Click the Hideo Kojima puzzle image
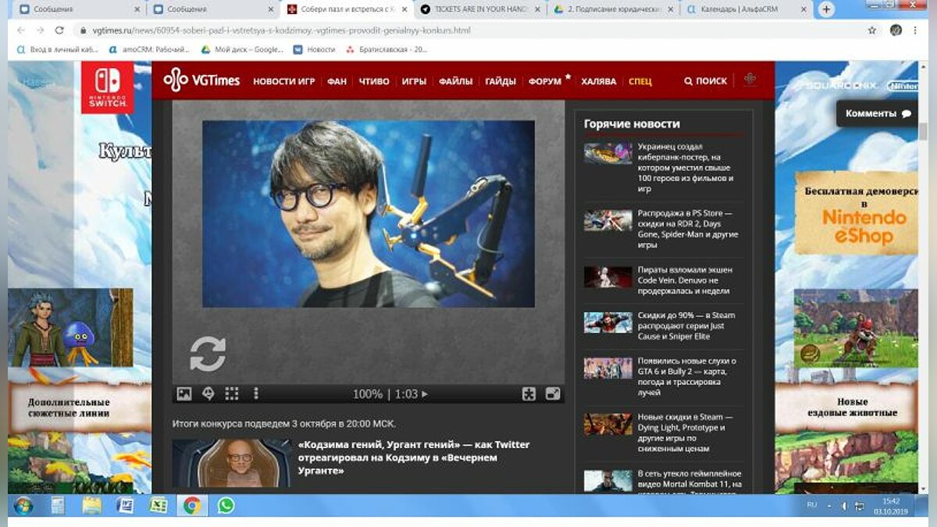The width and height of the screenshot is (937, 527). 369,213
